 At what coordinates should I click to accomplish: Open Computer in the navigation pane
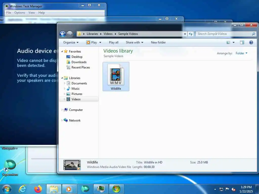click(x=76, y=110)
